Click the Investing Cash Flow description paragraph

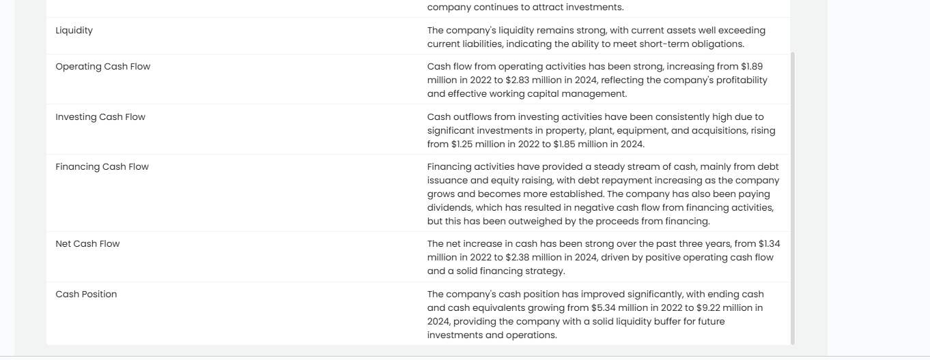(601, 130)
